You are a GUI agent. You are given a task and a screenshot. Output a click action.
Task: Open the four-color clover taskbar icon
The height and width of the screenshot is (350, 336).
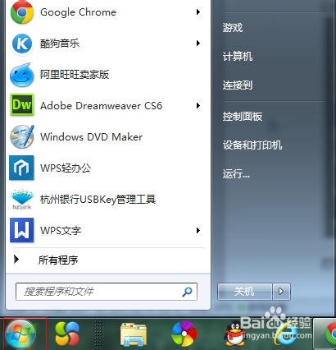(x=67, y=334)
